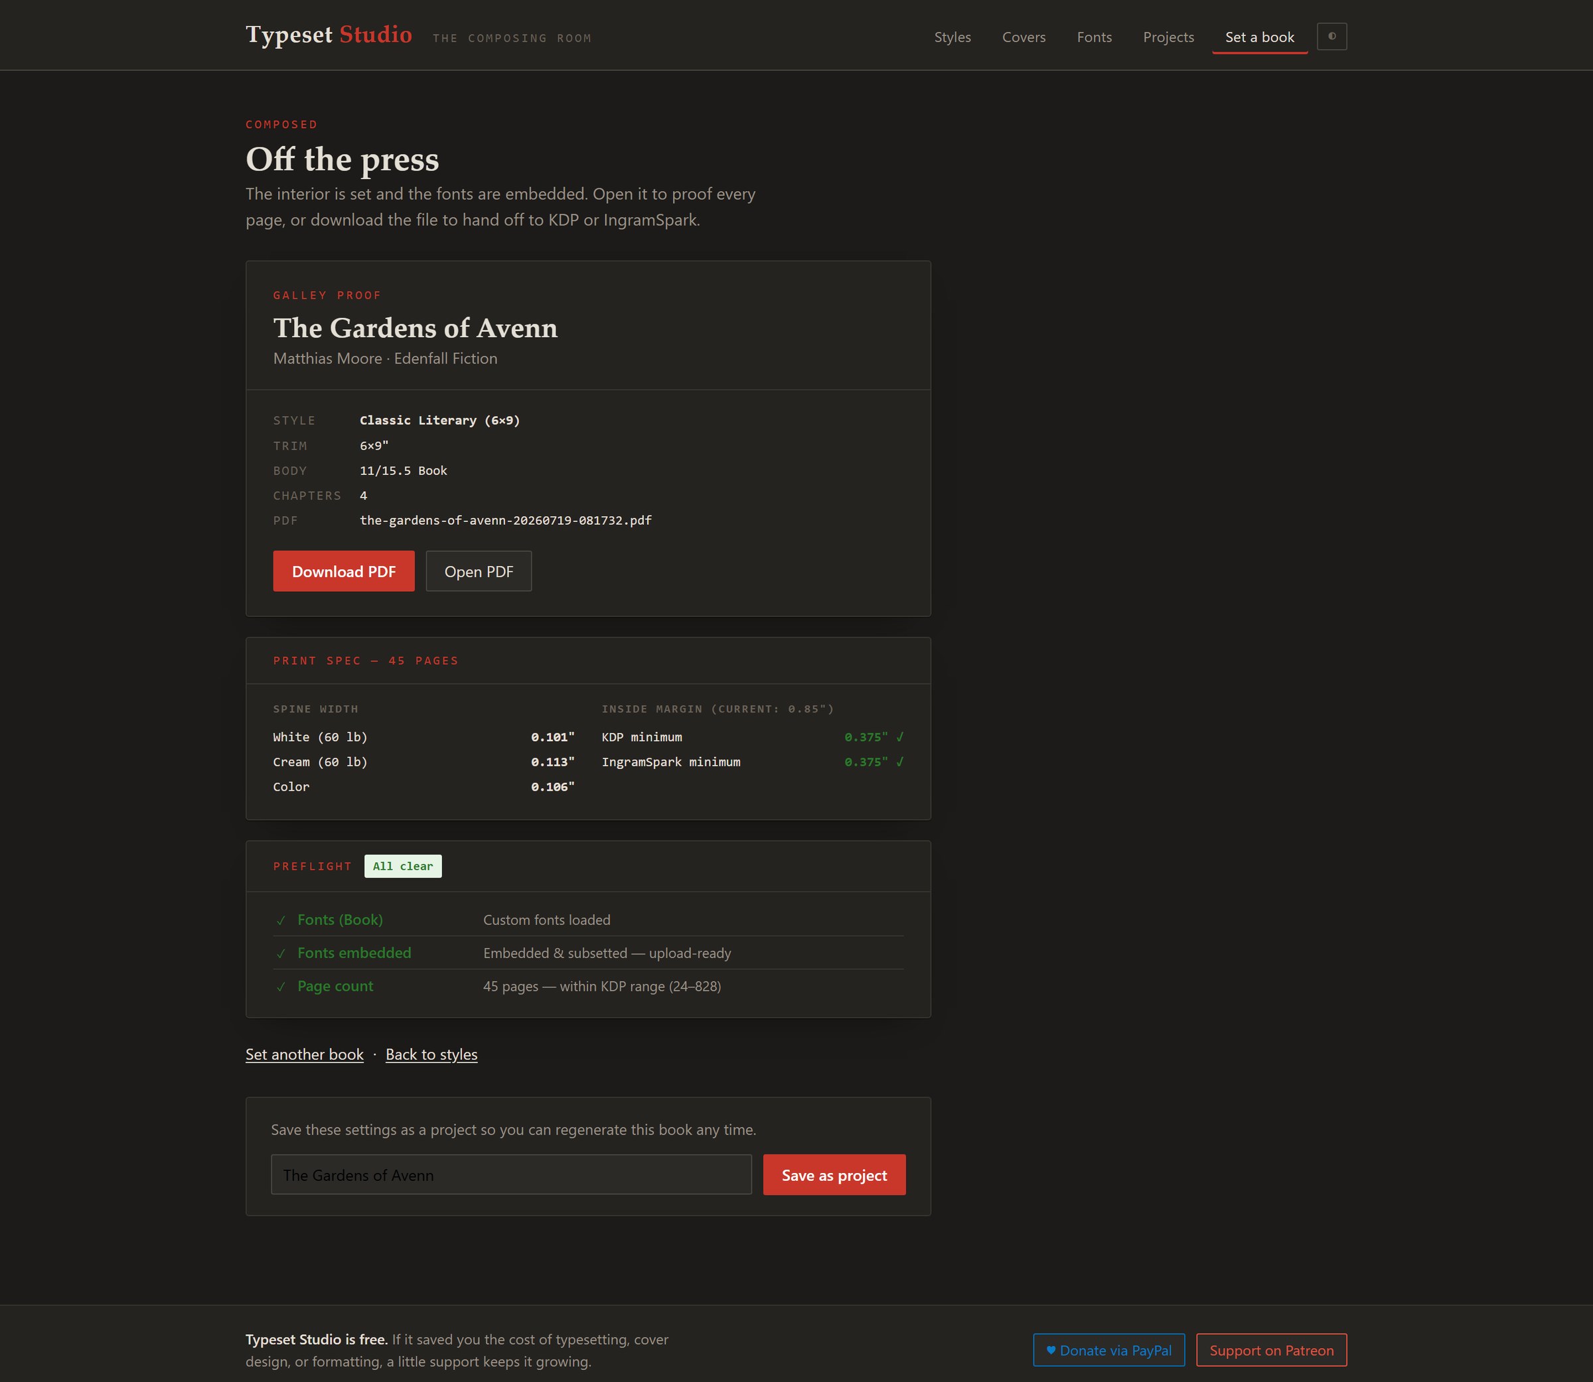Click the chapters count 4

[x=363, y=496]
